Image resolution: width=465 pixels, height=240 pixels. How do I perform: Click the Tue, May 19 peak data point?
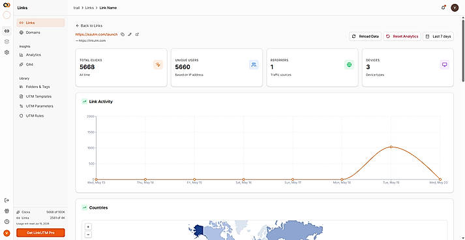391,147
